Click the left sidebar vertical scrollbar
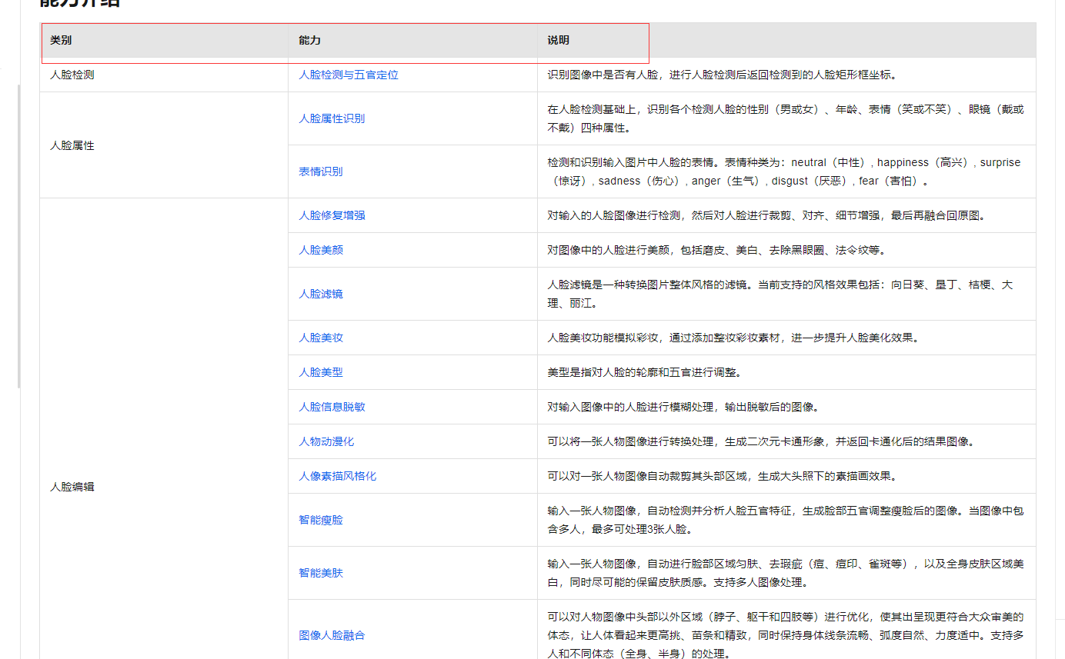The width and height of the screenshot is (1065, 659). [x=19, y=236]
